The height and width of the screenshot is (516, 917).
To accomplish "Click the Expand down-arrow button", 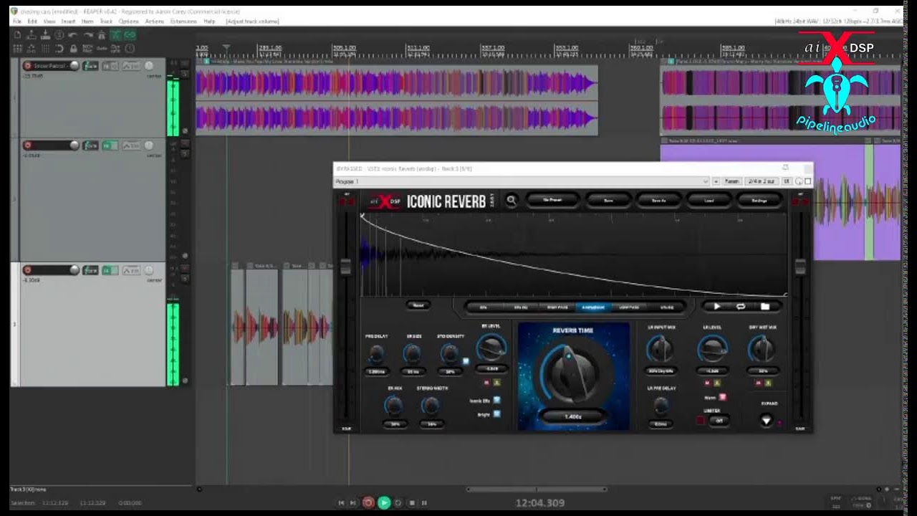I will tap(767, 421).
